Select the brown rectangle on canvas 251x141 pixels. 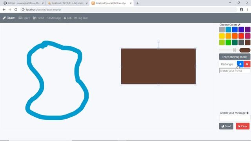[x=158, y=66]
